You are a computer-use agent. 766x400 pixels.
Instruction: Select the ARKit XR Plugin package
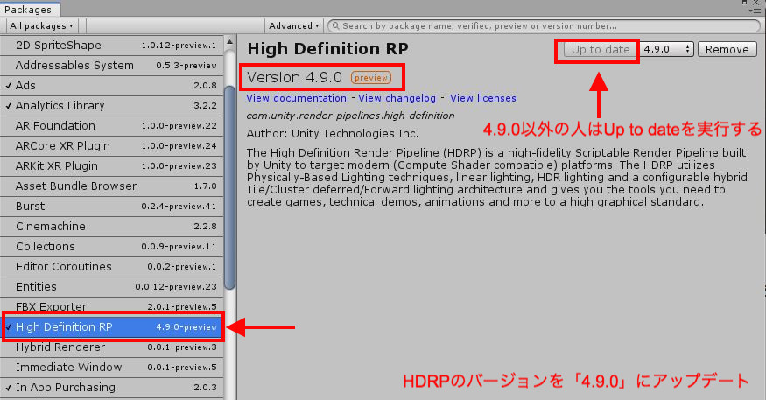click(112, 165)
